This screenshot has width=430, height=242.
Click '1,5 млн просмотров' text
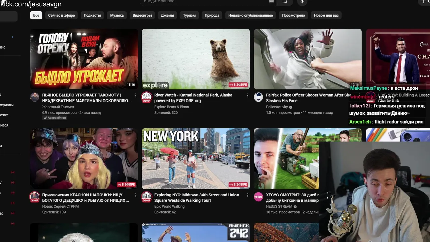[x=283, y=113]
